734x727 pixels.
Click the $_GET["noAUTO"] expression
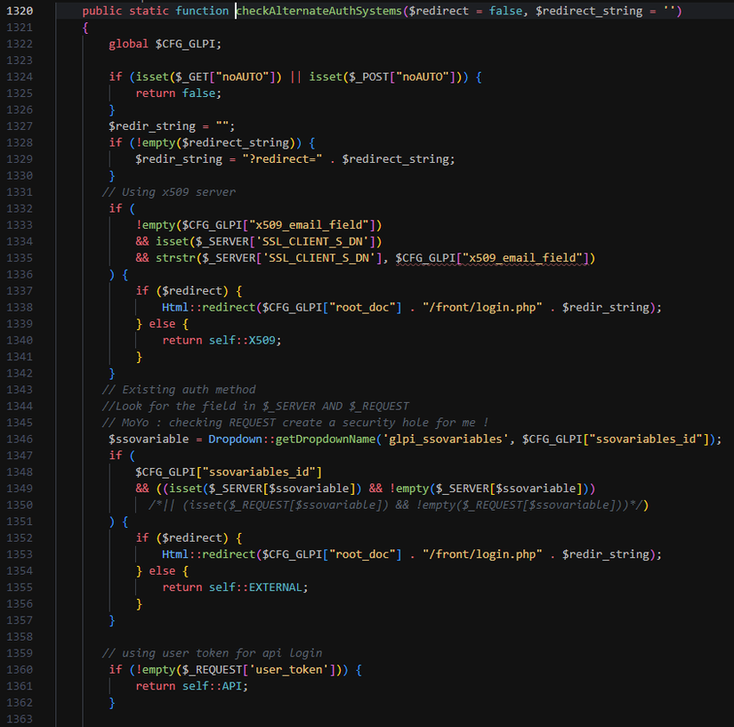[x=225, y=77]
